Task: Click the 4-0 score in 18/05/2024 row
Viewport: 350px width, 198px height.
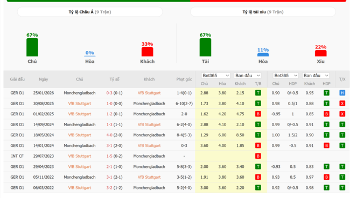Action: point(109,135)
